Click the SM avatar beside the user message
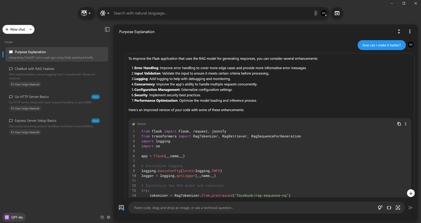Image resolution: width=421 pixels, height=223 pixels. pyautogui.click(x=411, y=45)
